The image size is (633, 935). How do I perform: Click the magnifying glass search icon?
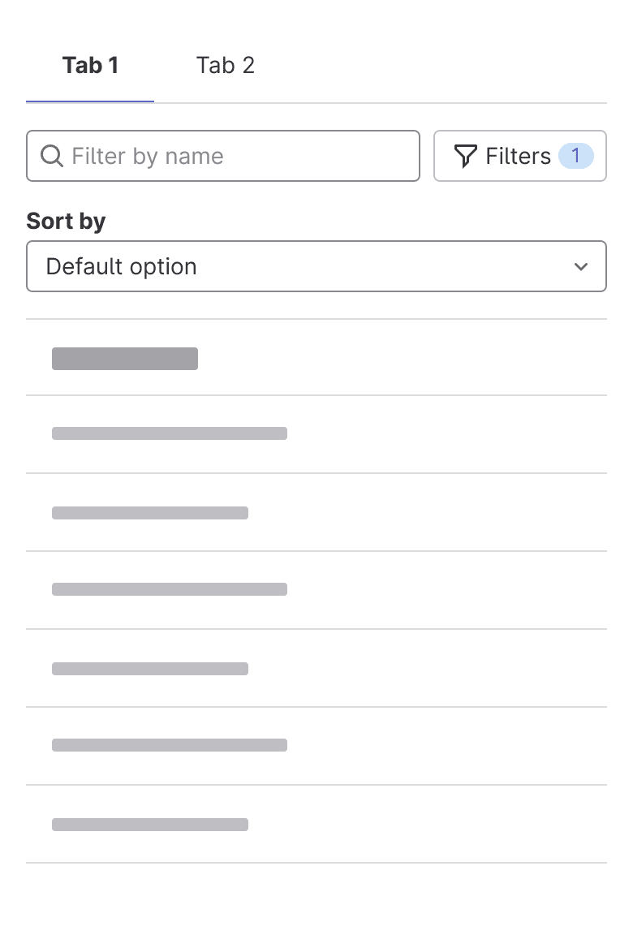pos(51,156)
